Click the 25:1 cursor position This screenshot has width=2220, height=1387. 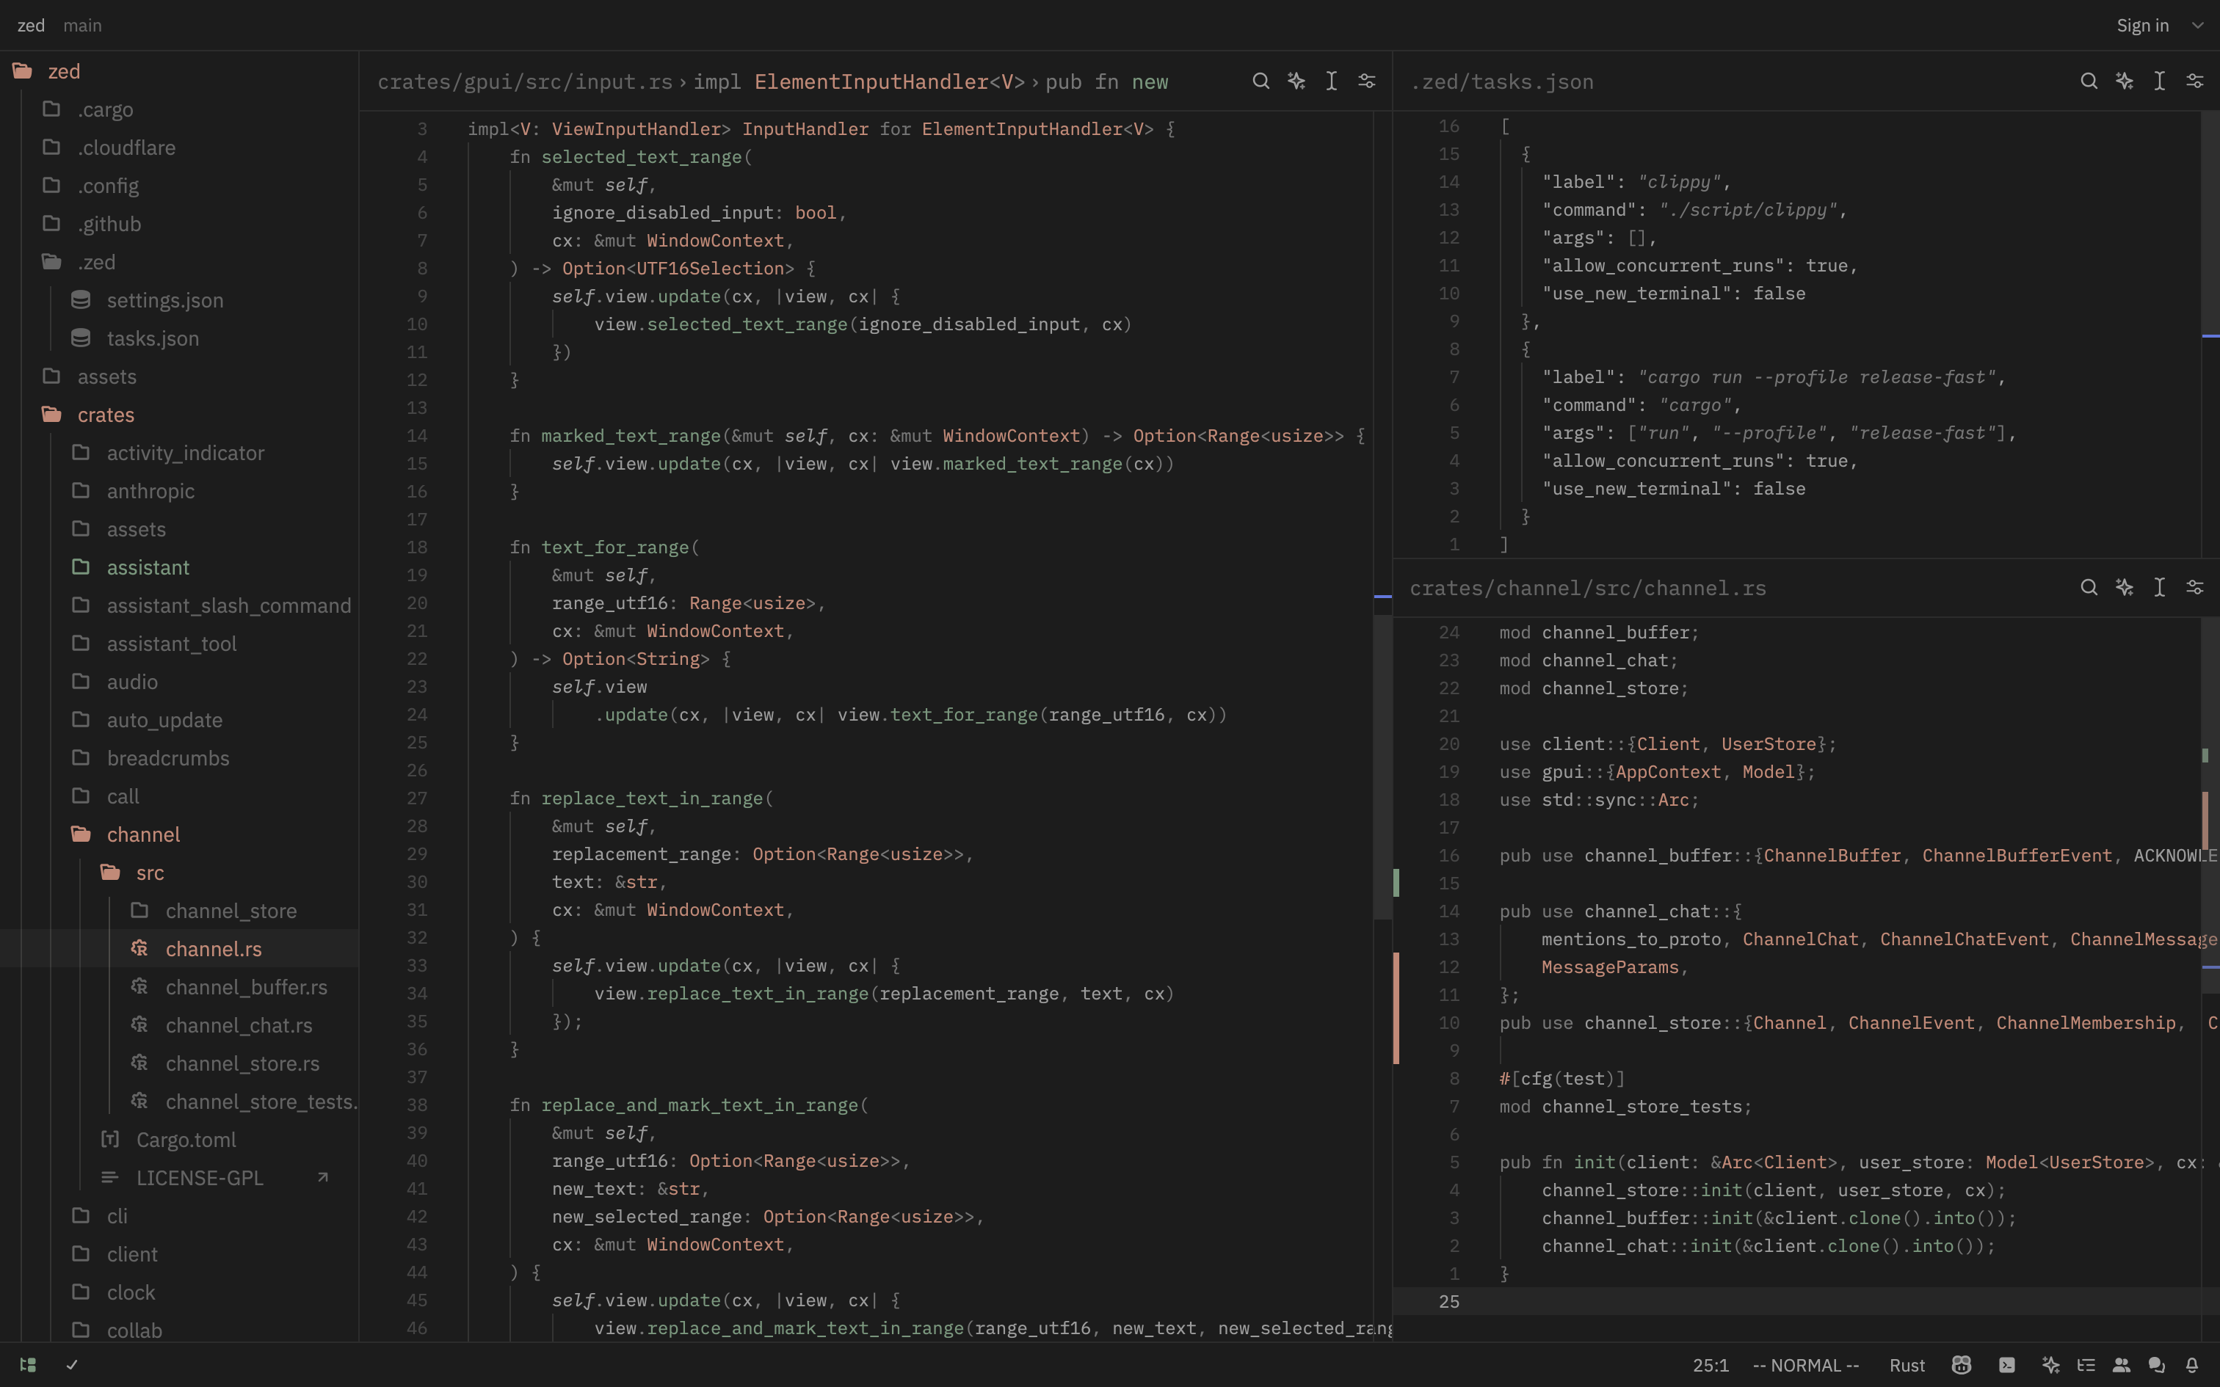tap(1711, 1365)
